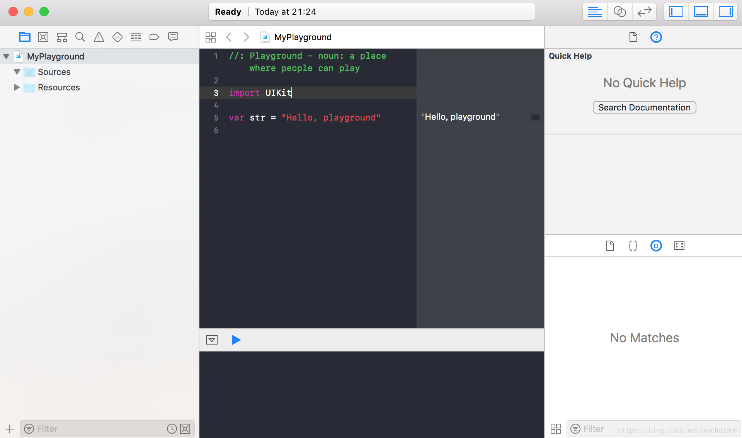Hide the Debug area panel
The height and width of the screenshot is (438, 742).
(x=701, y=12)
